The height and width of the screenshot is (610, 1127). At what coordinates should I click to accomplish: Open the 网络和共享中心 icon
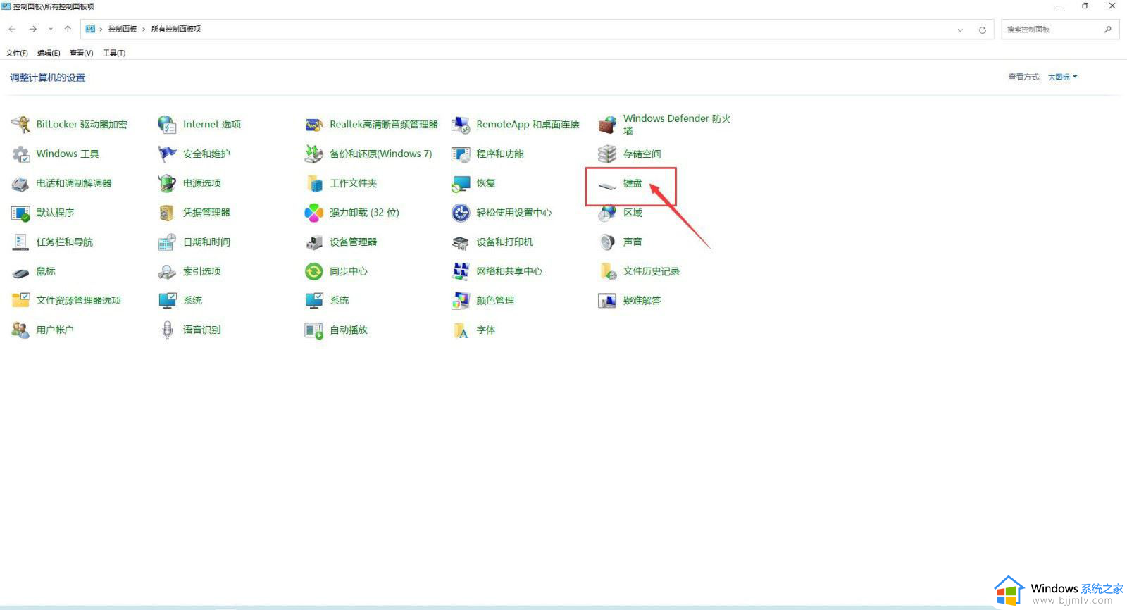point(461,272)
